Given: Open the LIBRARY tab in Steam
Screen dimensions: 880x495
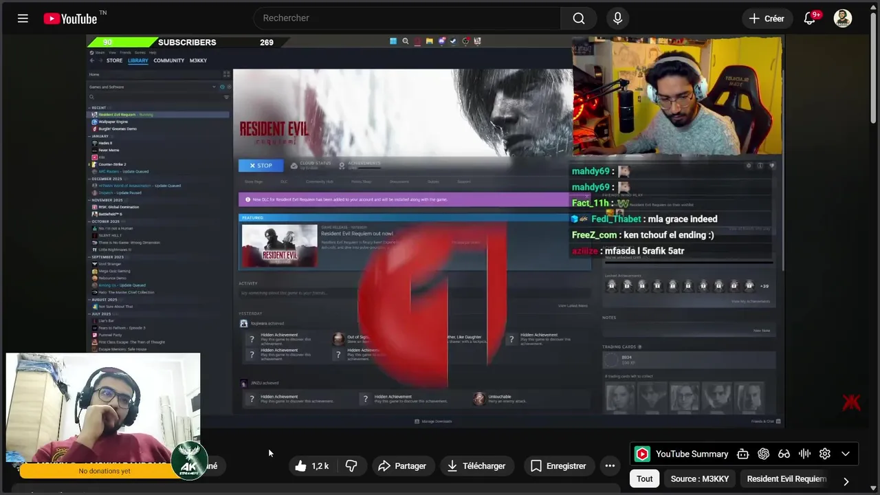Looking at the screenshot, I should [137, 60].
